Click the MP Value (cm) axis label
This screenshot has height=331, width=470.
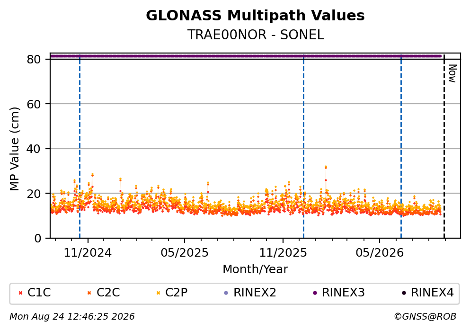(x=14, y=149)
